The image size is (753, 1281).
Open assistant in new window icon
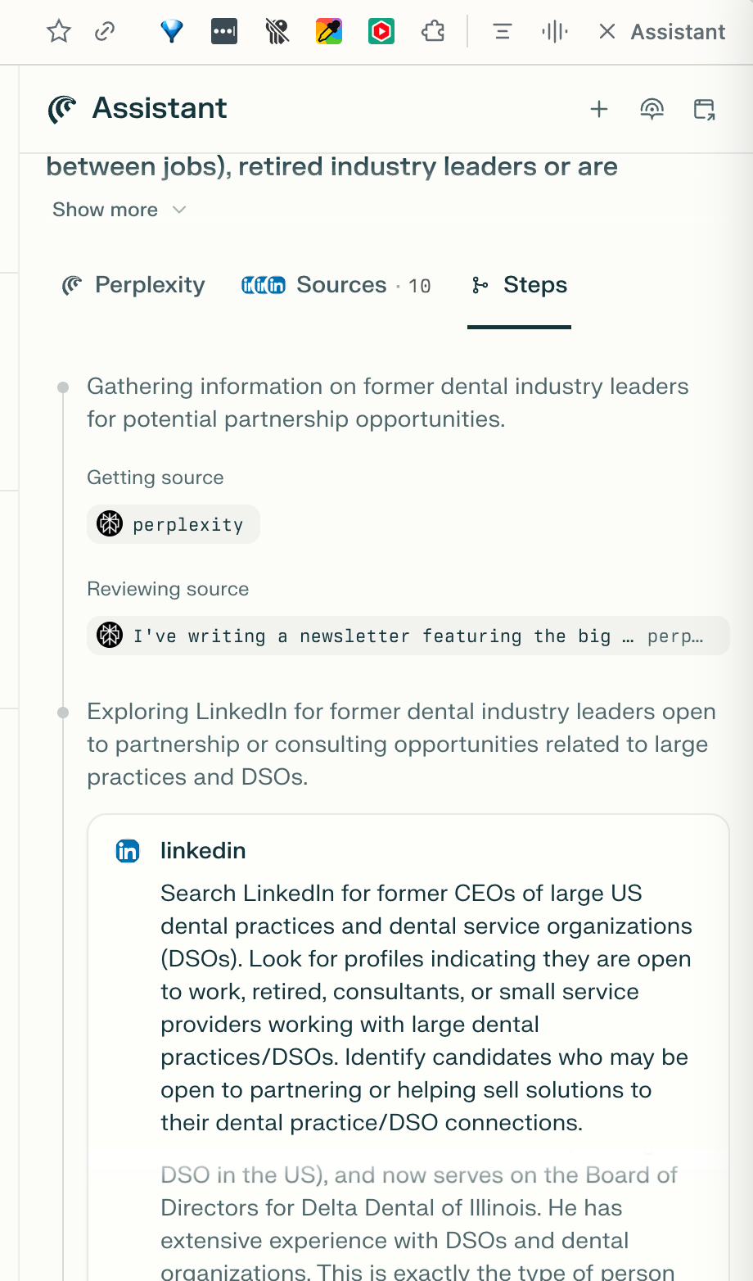[704, 109]
